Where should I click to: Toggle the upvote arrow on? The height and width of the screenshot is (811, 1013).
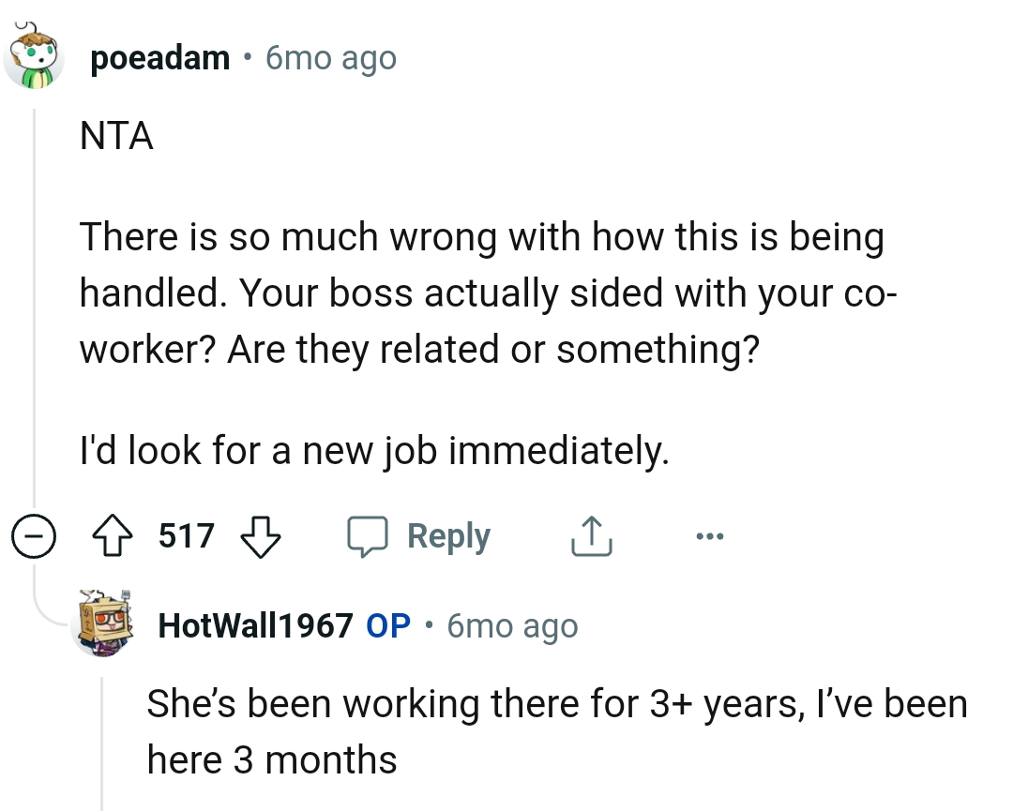click(113, 535)
